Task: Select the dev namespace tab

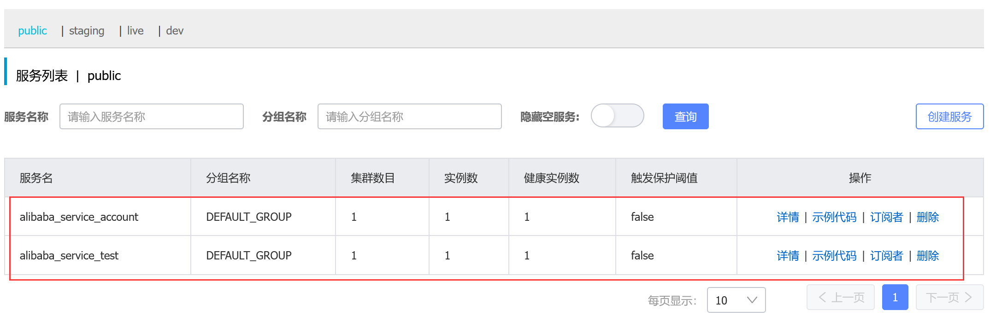Action: click(x=175, y=31)
